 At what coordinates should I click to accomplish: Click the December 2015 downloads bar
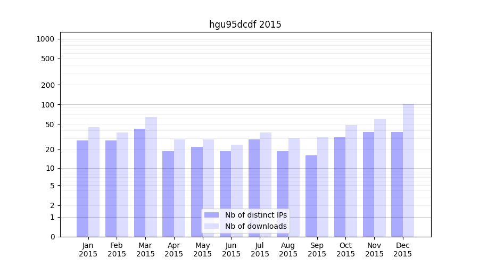pyautogui.click(x=408, y=170)
